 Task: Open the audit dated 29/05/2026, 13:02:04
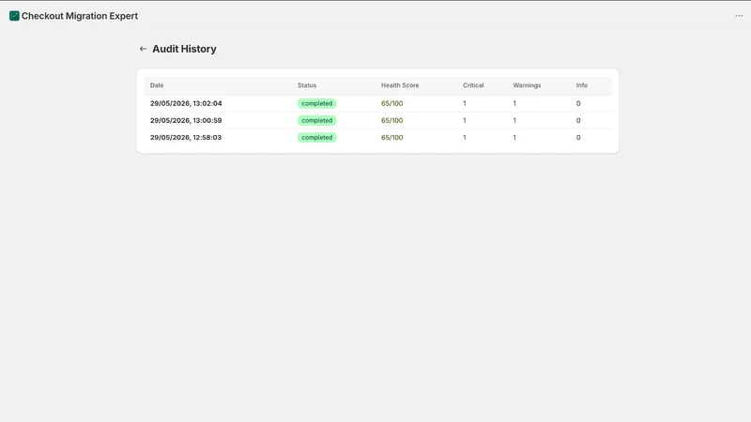(186, 103)
